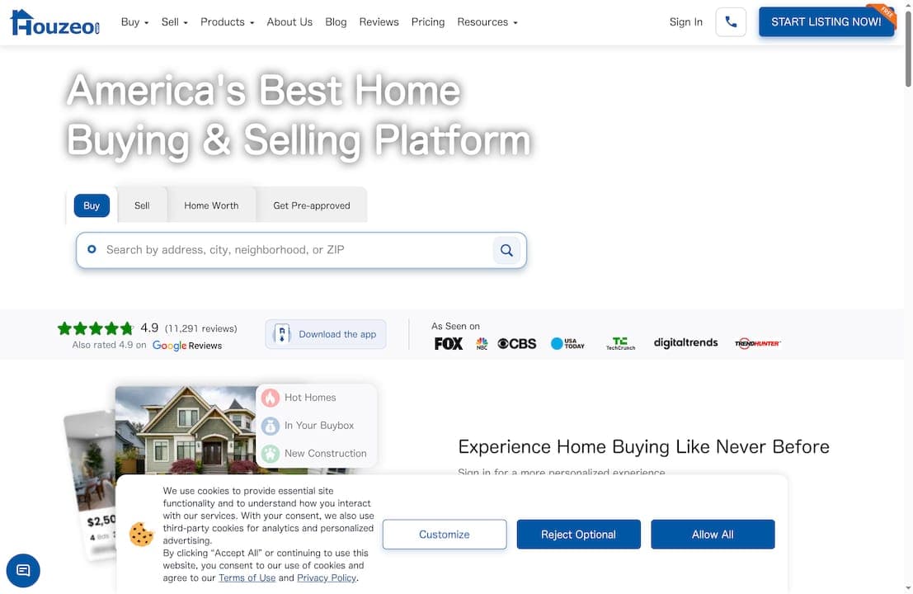Open Privacy Policy link
The height and width of the screenshot is (594, 913).
pos(327,577)
